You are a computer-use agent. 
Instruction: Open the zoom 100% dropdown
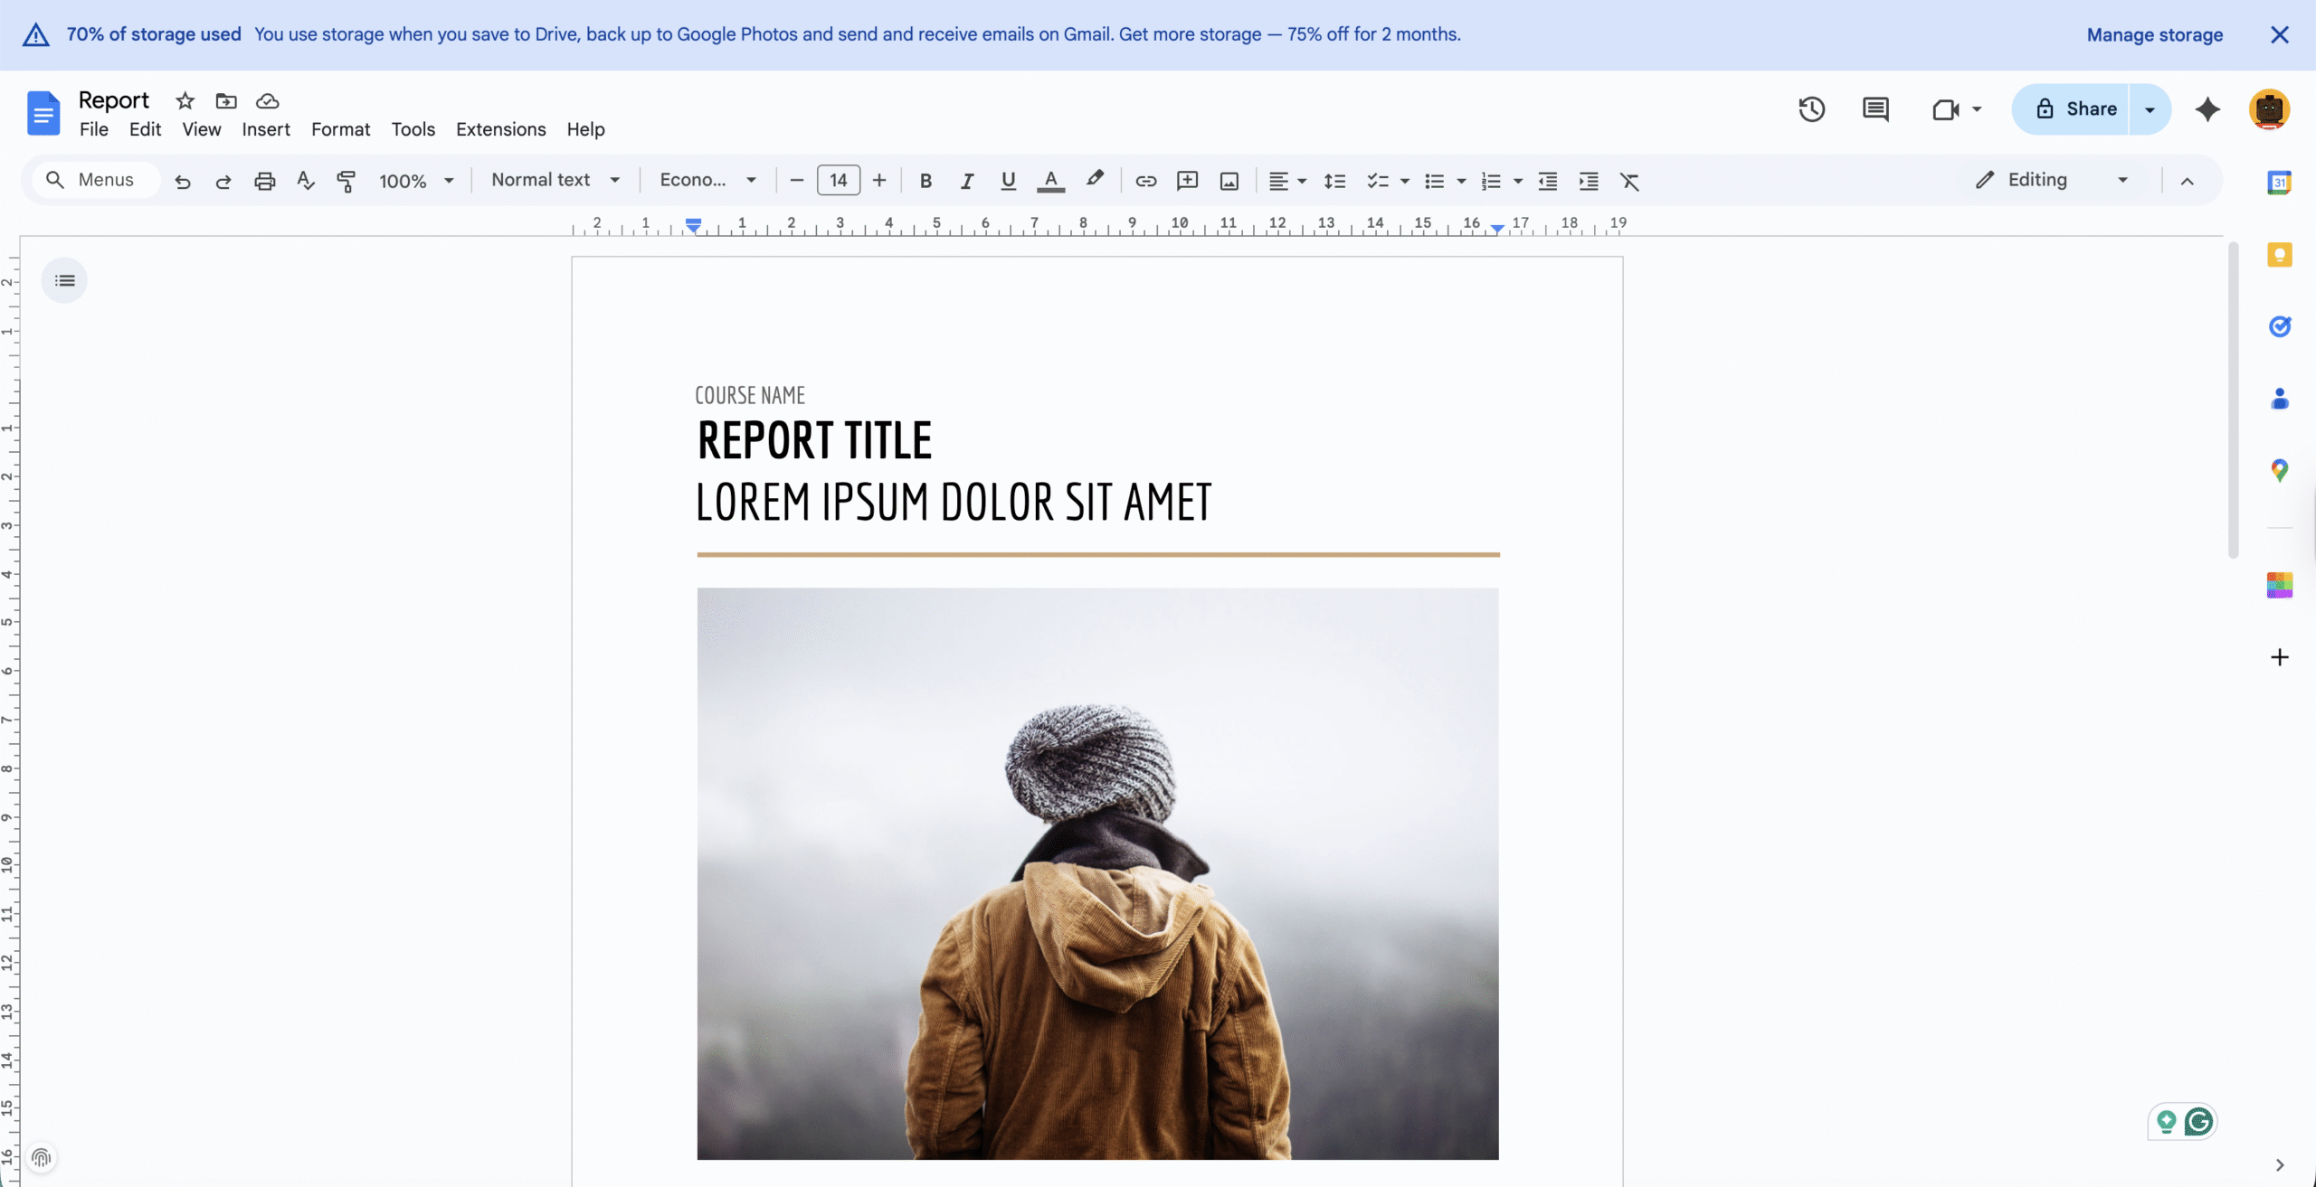pos(416,181)
